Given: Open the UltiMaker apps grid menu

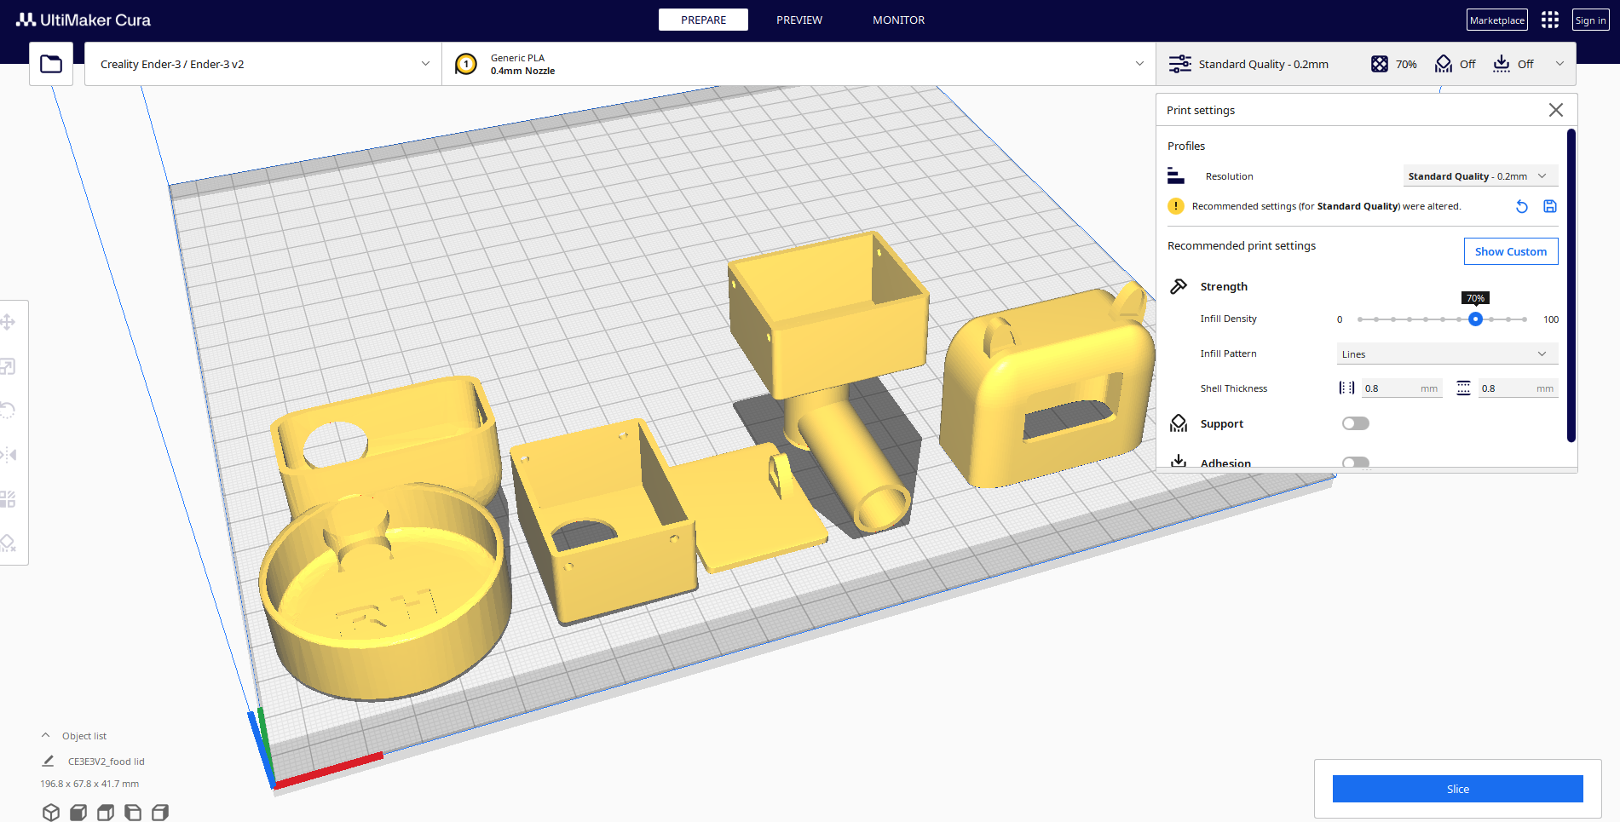Looking at the screenshot, I should tap(1550, 20).
